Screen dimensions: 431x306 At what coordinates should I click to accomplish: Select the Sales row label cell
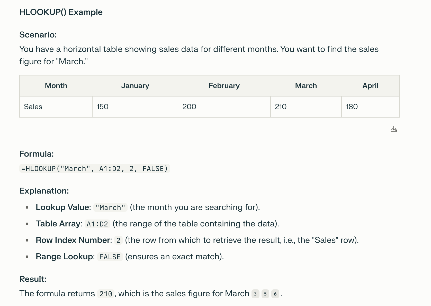point(56,107)
